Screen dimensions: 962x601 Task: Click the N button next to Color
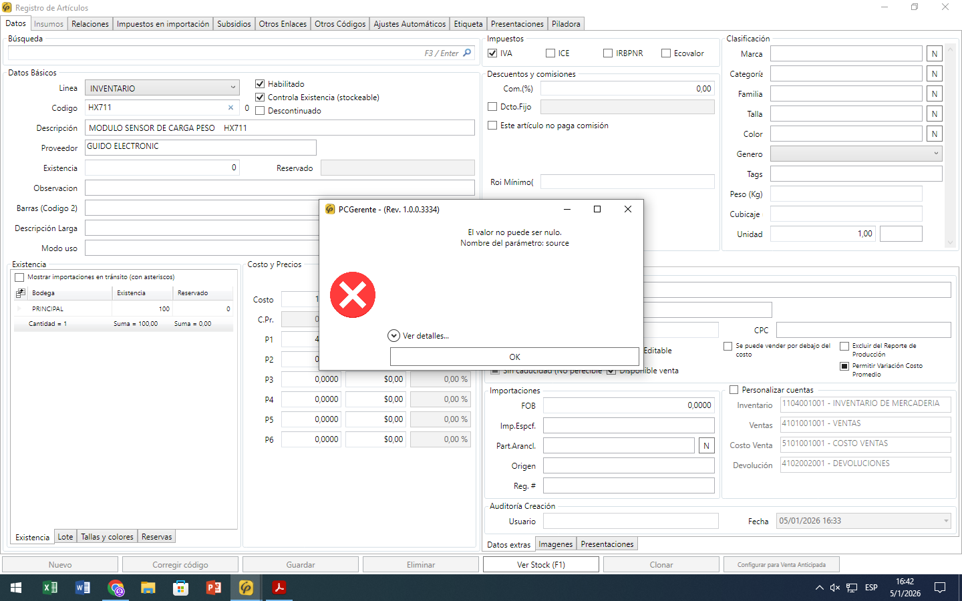click(934, 134)
